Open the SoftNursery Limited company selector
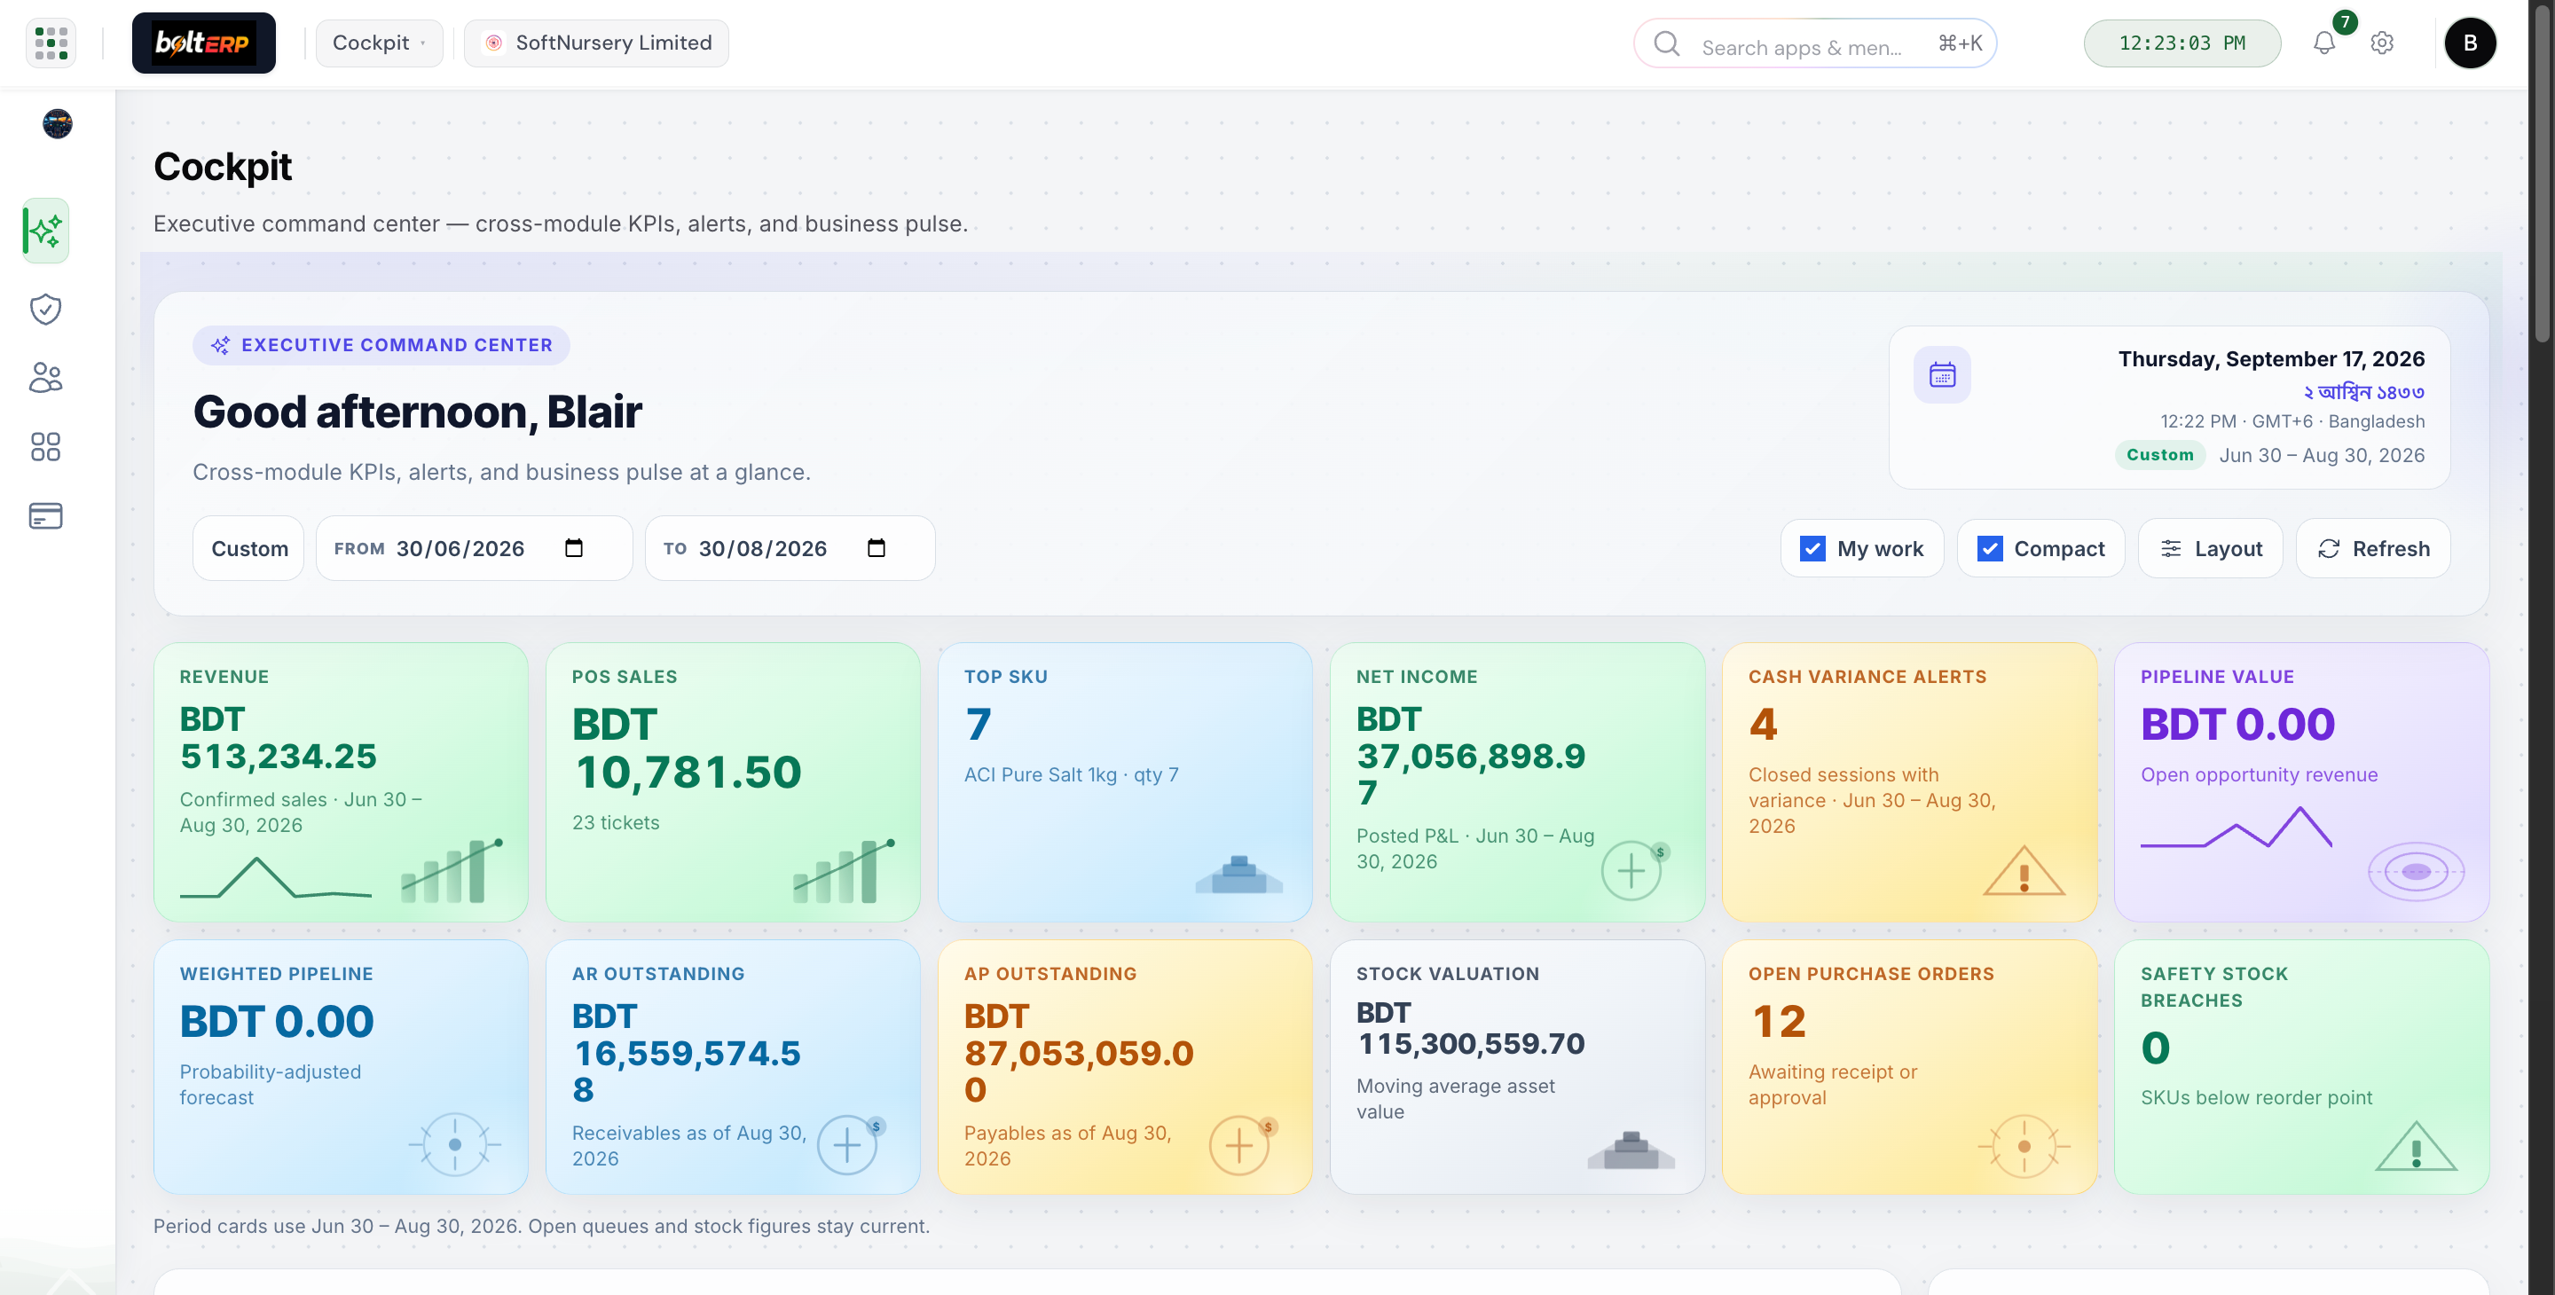The width and height of the screenshot is (2555, 1295). (x=596, y=43)
